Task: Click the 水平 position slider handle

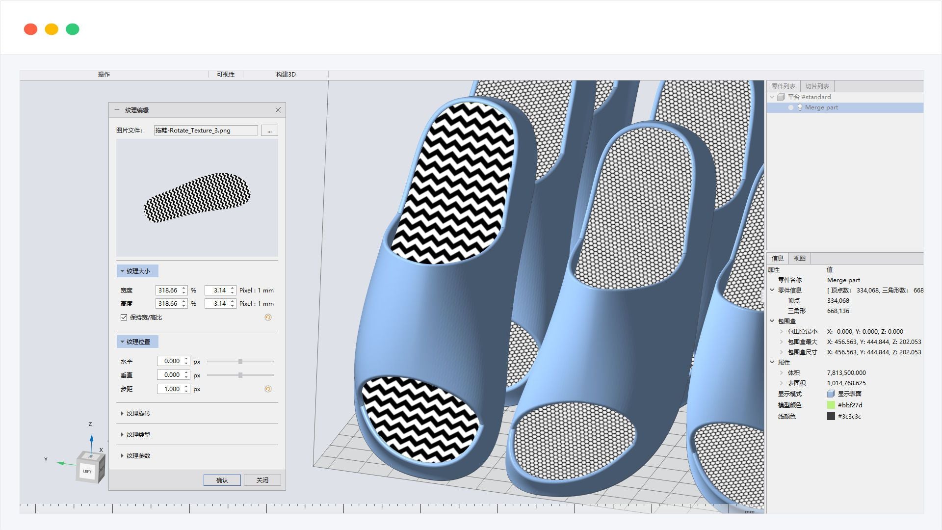Action: [x=240, y=362]
